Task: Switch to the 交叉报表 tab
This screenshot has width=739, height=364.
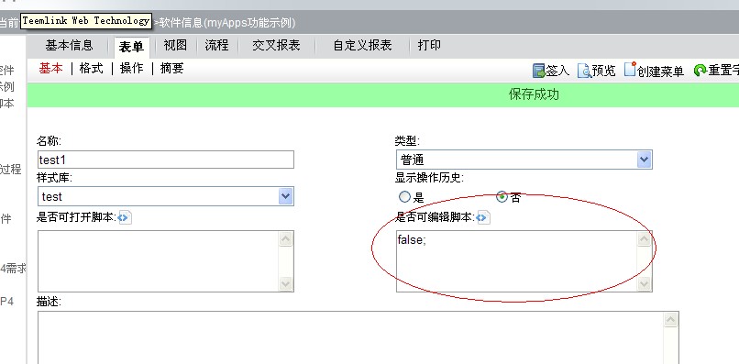Action: (276, 46)
